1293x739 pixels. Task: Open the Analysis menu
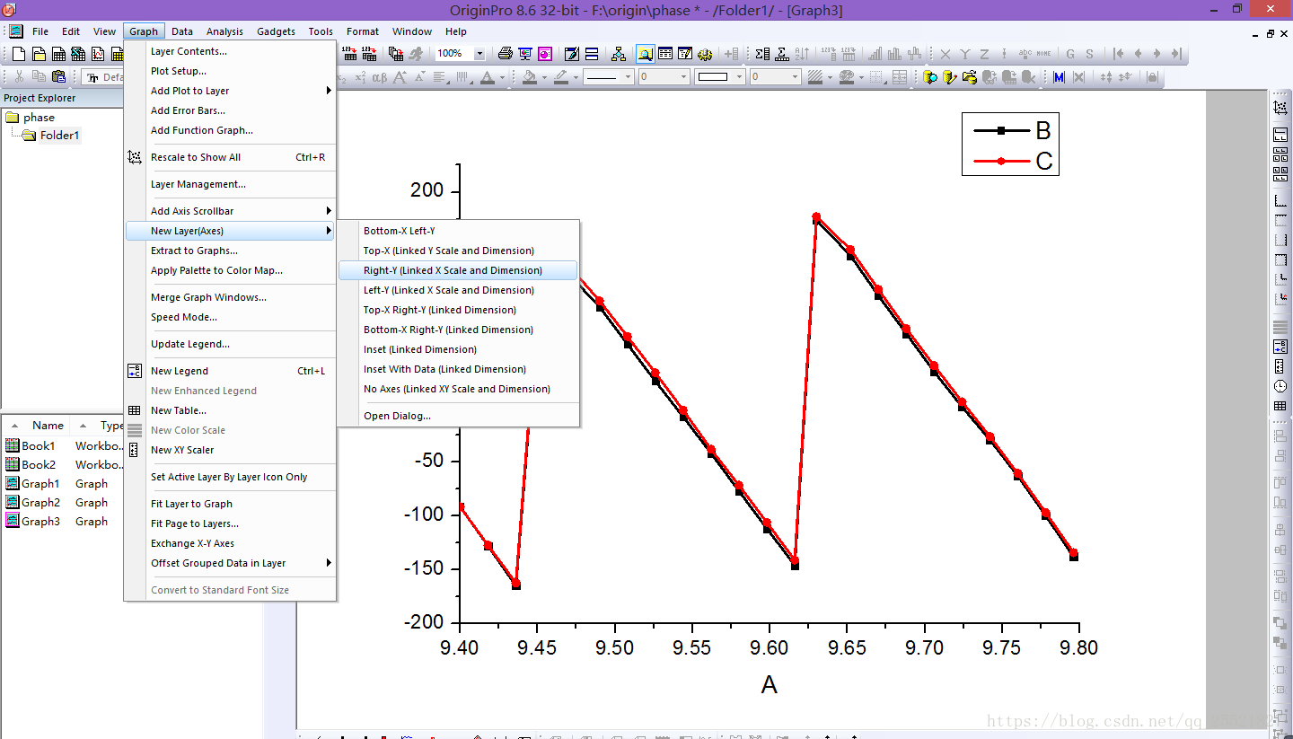[x=224, y=31]
